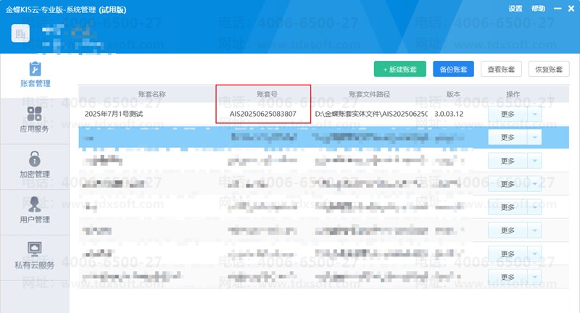Image resolution: width=580 pixels, height=313 pixels.
Task: Click the 恢复账套 button
Action: [x=549, y=69]
